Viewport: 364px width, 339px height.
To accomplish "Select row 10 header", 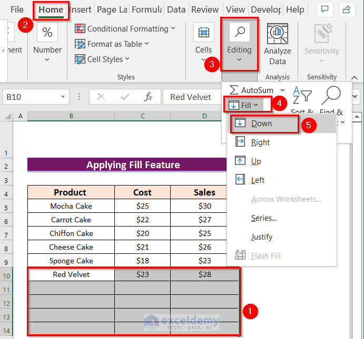I will [x=6, y=275].
